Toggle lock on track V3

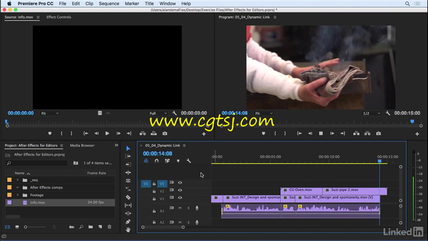point(154,184)
